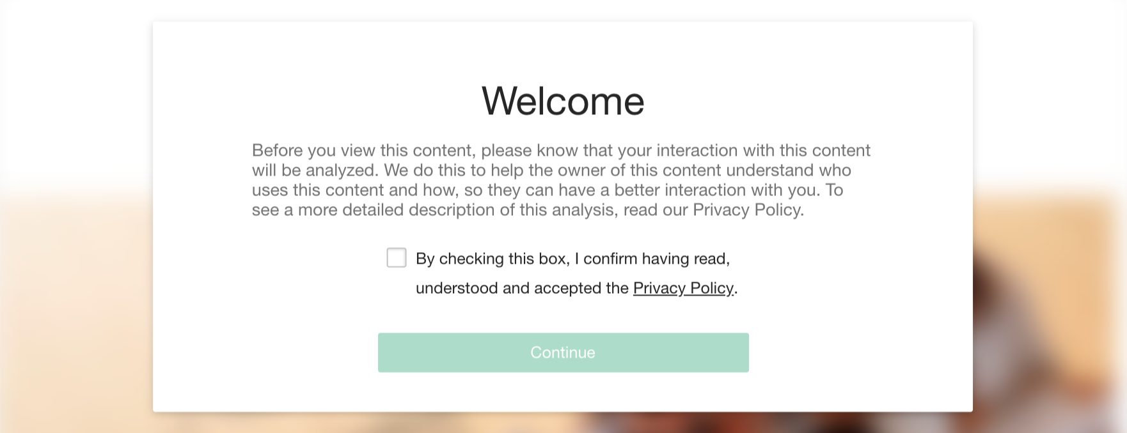
Task: Check the Privacy Policy confirmation checkbox
Action: 397,258
